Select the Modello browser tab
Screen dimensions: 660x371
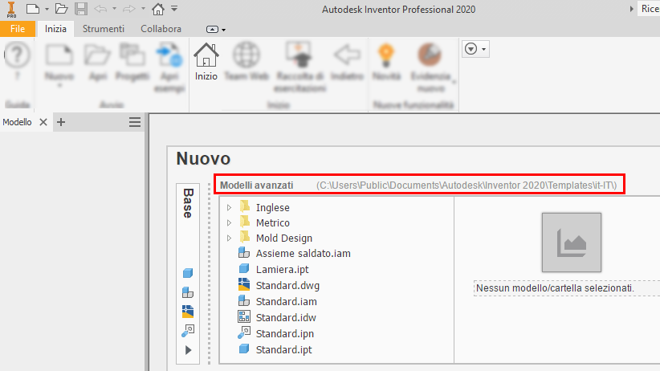(x=17, y=122)
